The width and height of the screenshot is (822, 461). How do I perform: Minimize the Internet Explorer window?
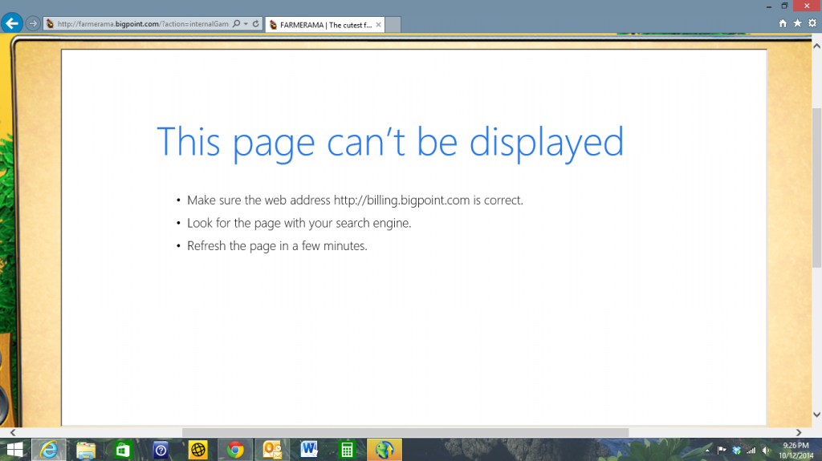click(x=769, y=6)
